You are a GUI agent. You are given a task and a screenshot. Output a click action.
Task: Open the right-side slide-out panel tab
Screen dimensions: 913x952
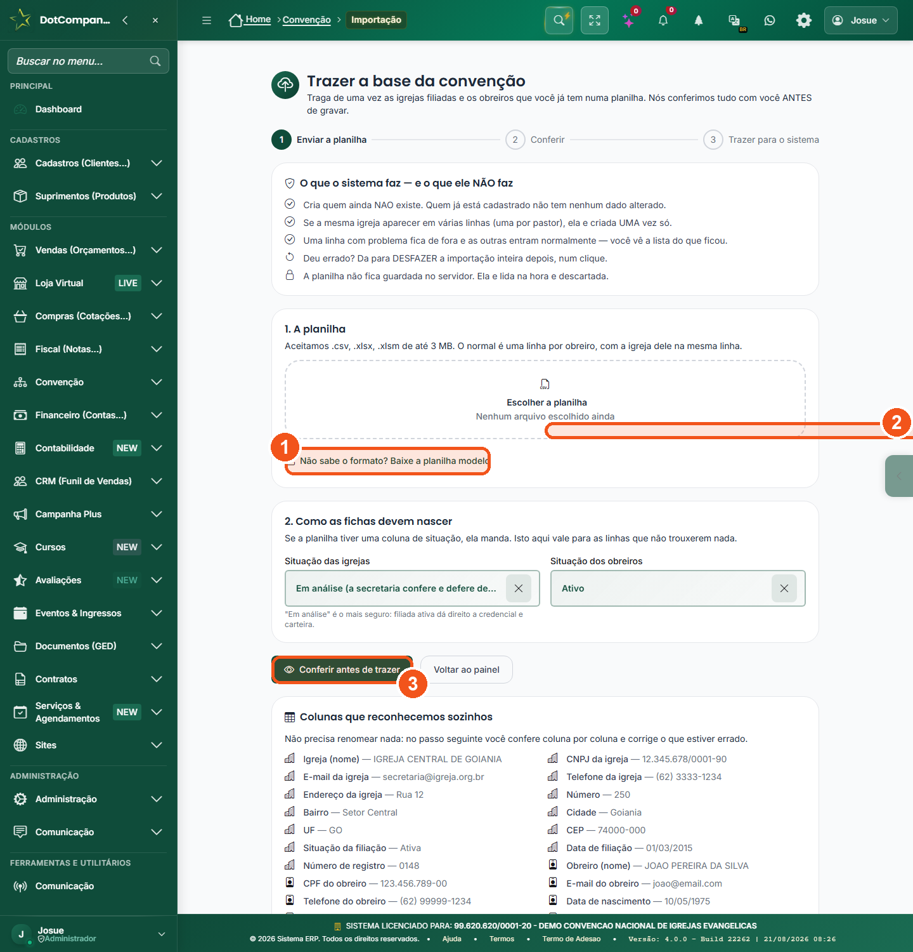coord(899,476)
